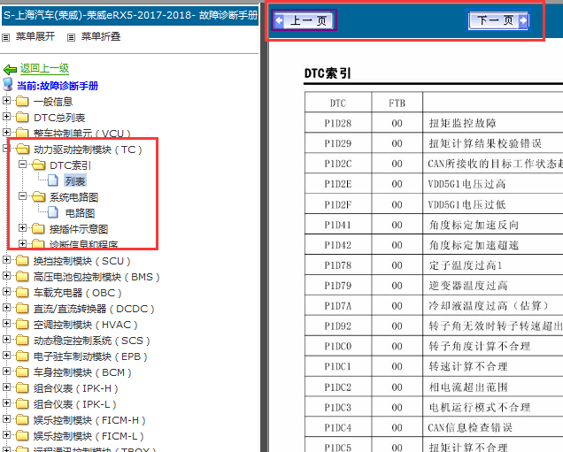Viewport: 563px width, 452px height.
Task: Collapse the DTC索引 subfolder
Action: tap(22, 164)
